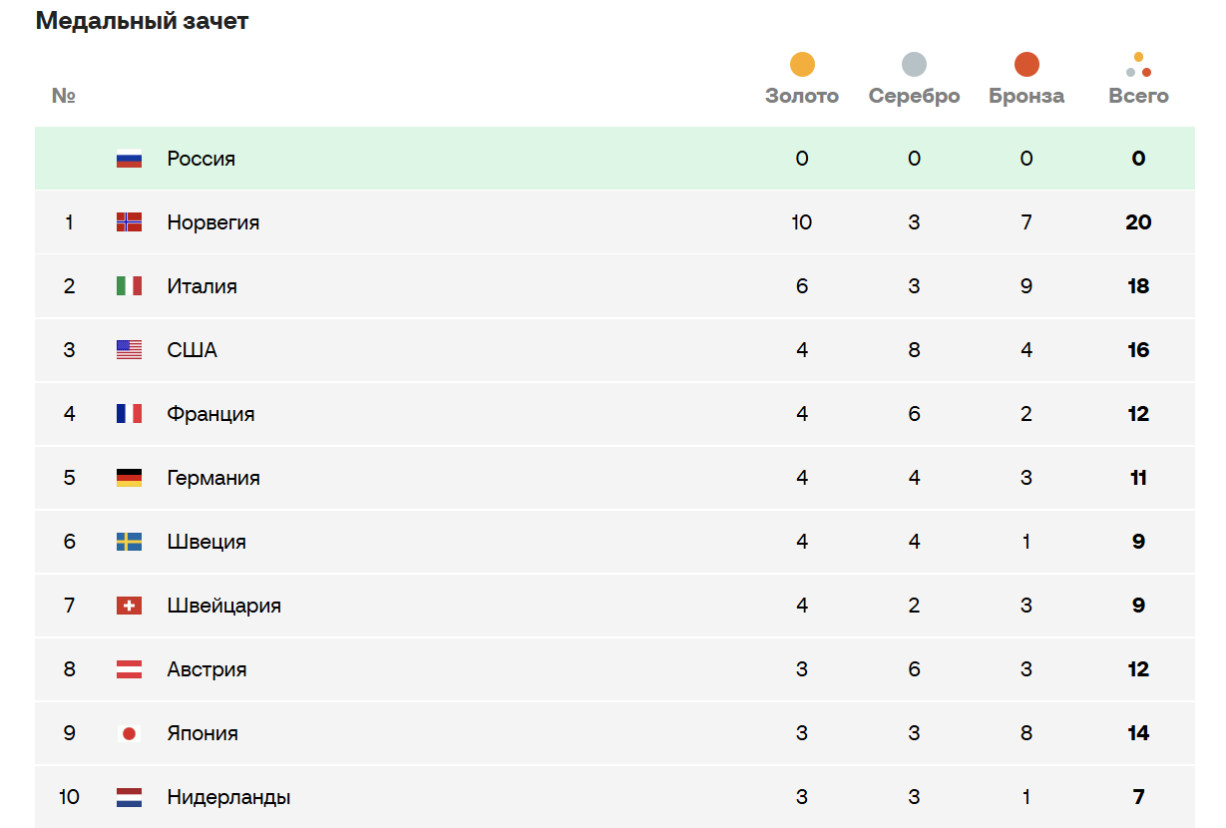Click the silver medal circle icon

pyautogui.click(x=914, y=65)
